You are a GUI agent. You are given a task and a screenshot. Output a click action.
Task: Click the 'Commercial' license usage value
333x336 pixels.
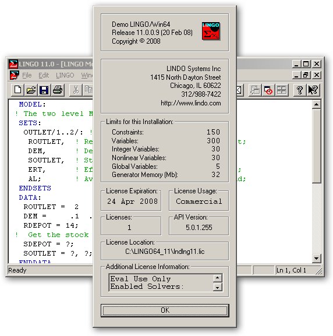[199, 201]
